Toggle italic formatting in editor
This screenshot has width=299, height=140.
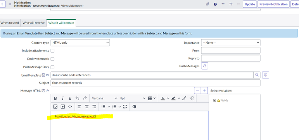coord(62,98)
